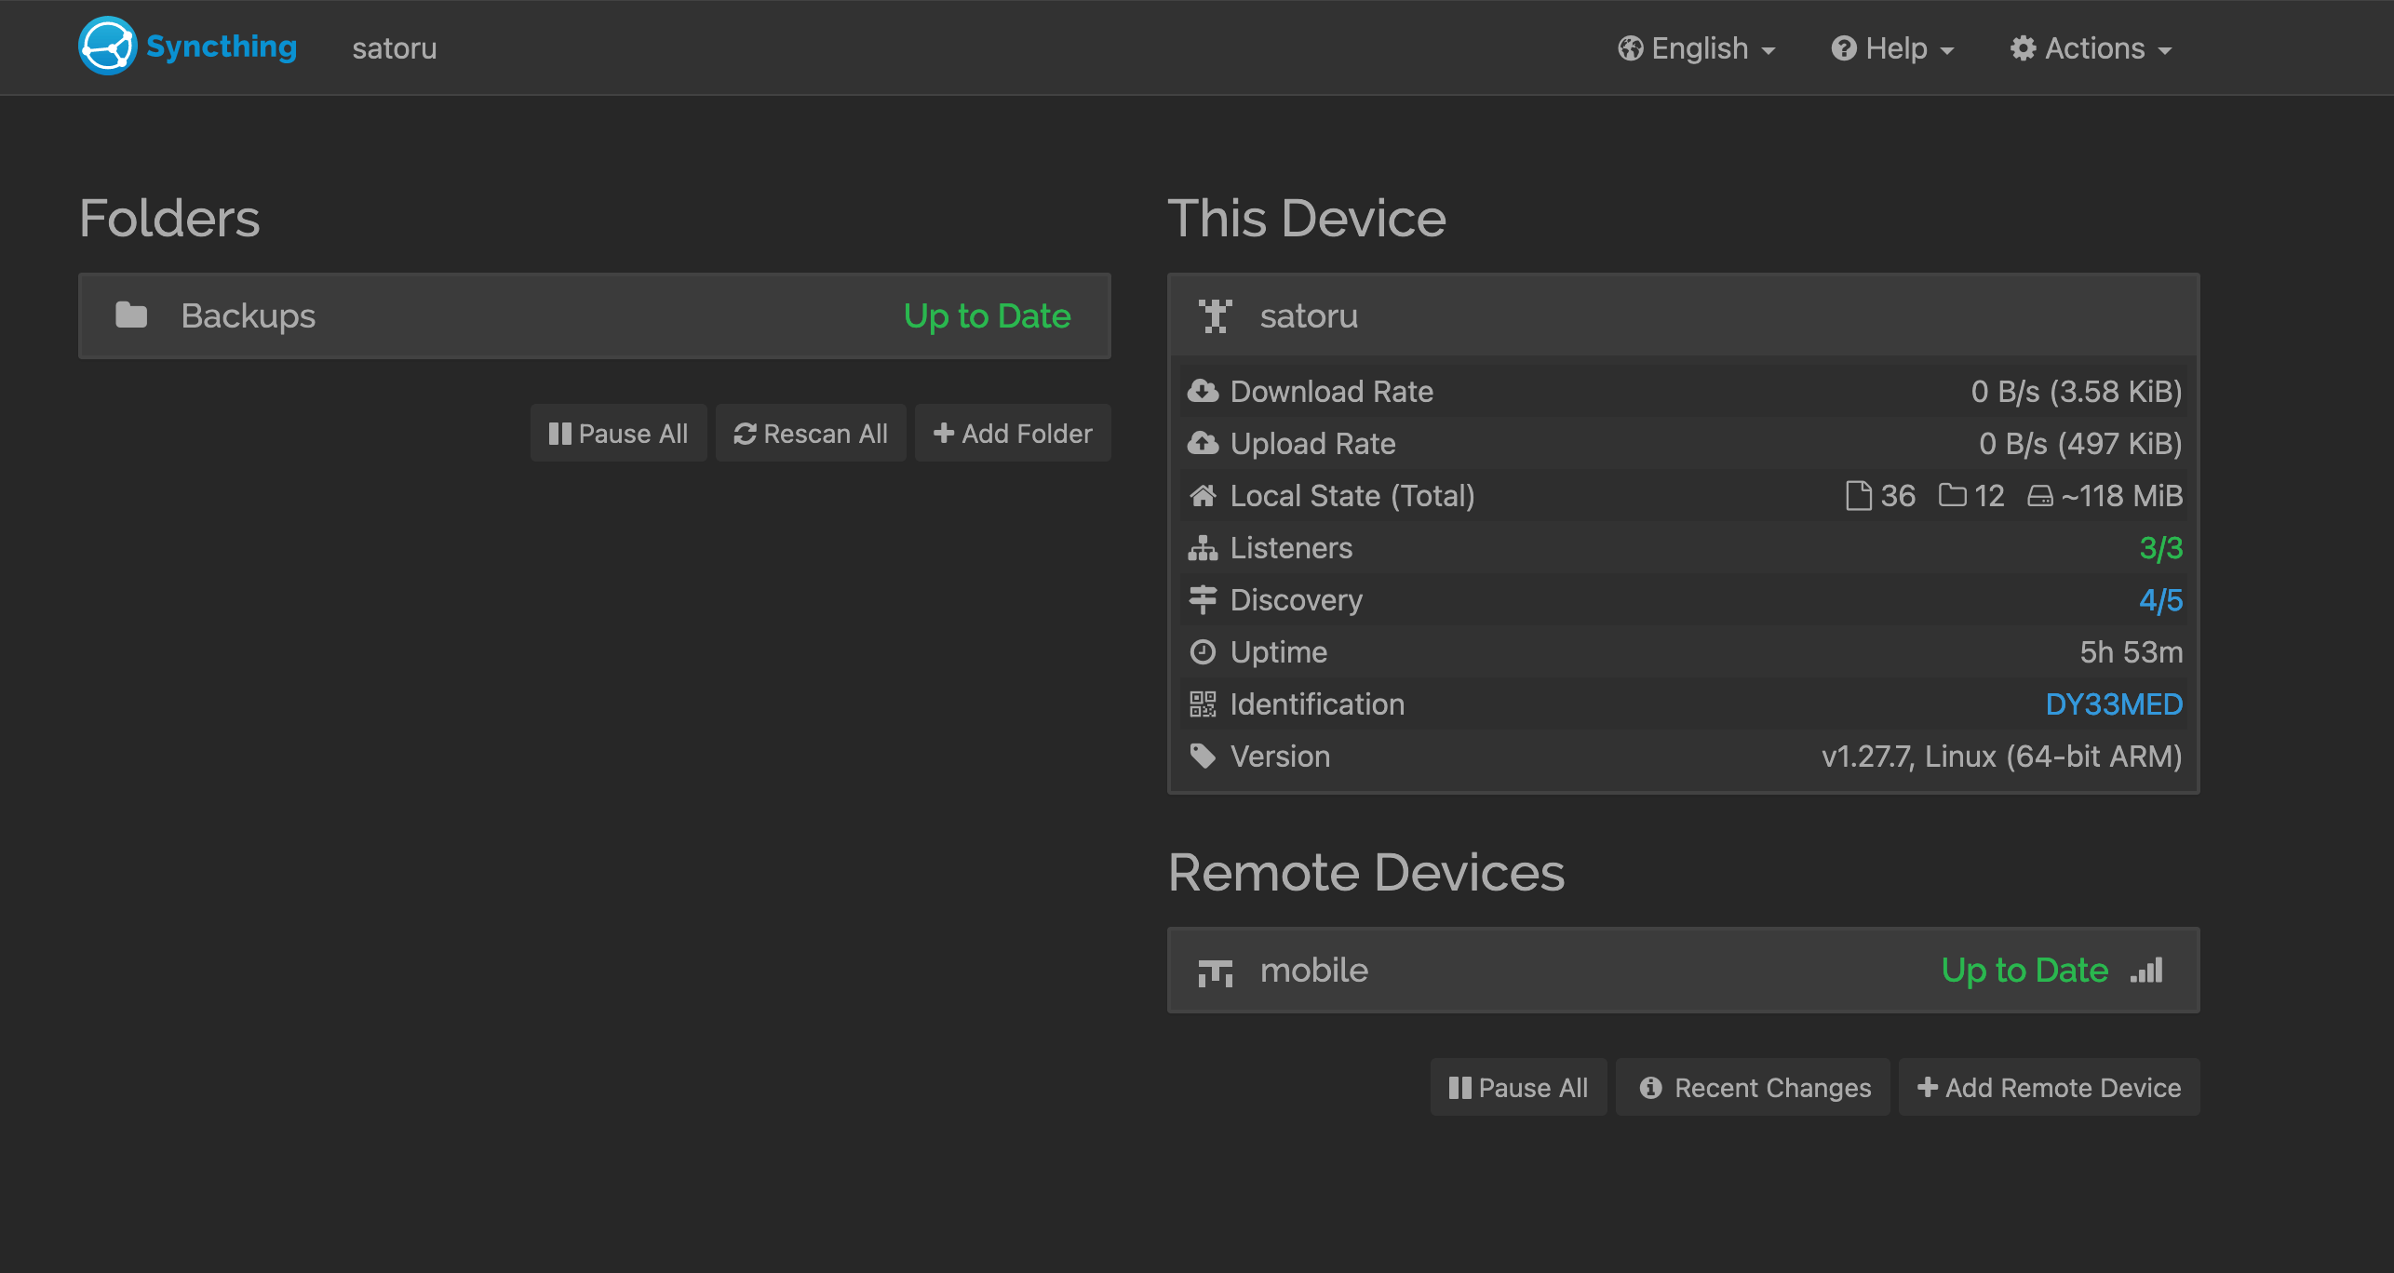
Task: Click the Upload Rate value 0 B/s (497 KiB)
Action: click(2080, 444)
